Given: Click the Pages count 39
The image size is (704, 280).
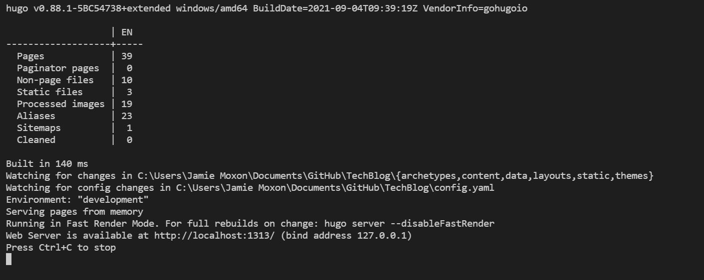Looking at the screenshot, I should (x=127, y=56).
